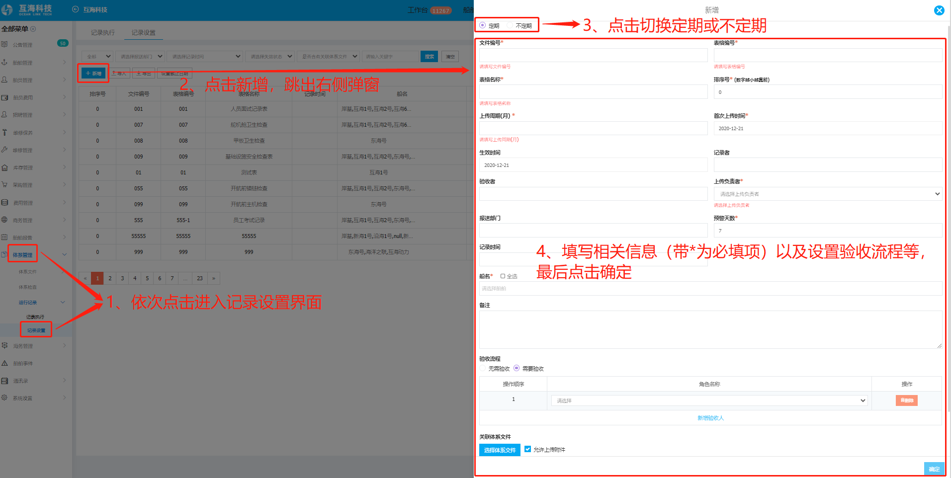Screen dimensions: 951x478
Task: Open the 体系检查 submenu item
Action: tap(28, 287)
